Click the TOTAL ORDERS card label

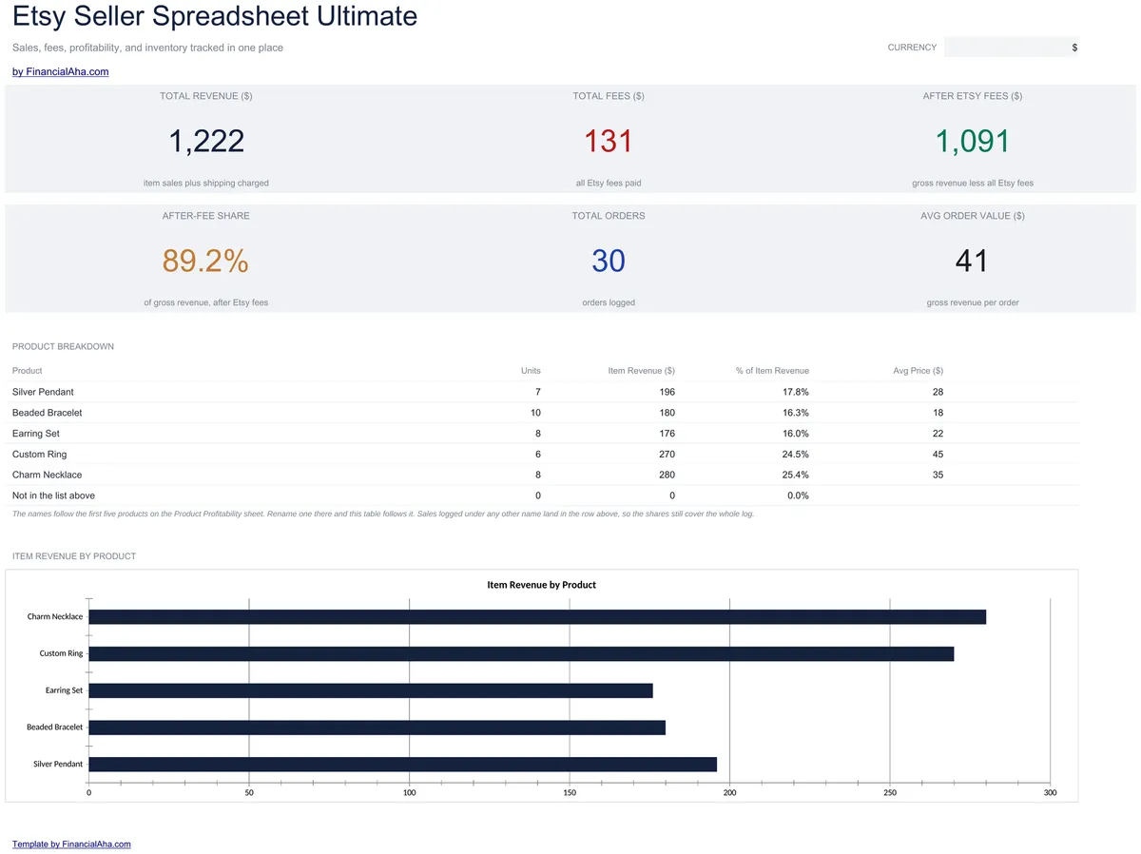tap(609, 216)
